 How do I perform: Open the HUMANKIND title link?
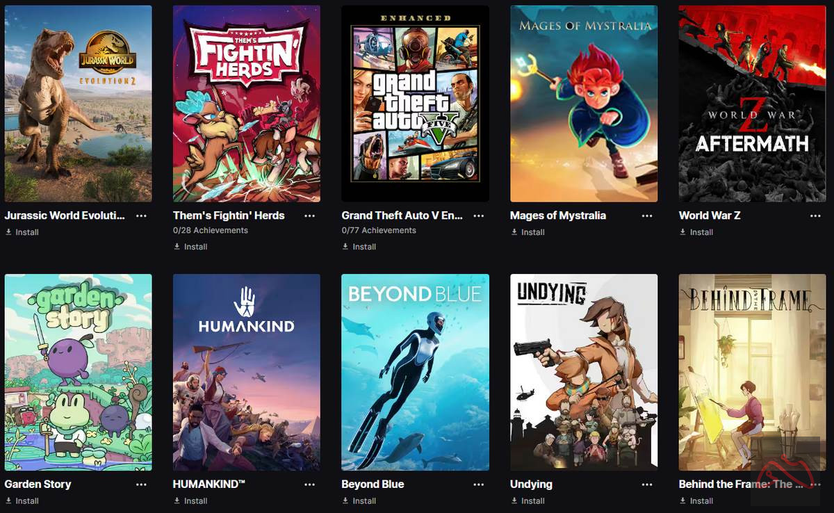point(209,484)
